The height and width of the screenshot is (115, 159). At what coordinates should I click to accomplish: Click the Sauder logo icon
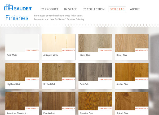[x=8, y=7]
